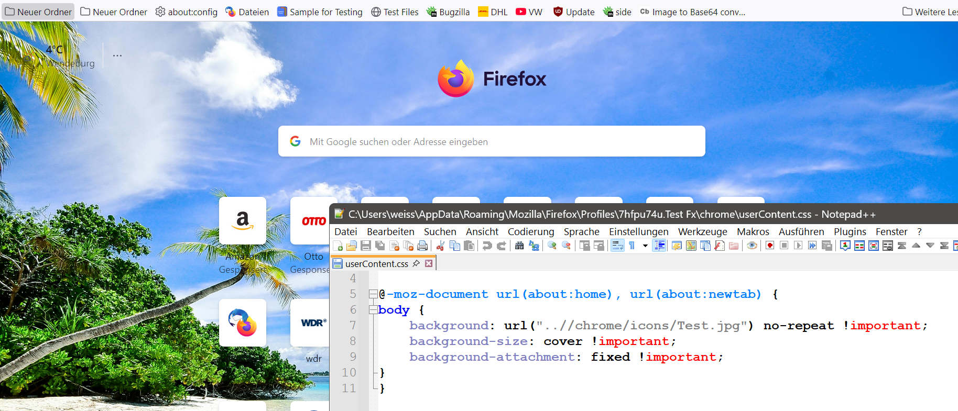Screen dimensions: 958x411
Task: Open the about:config bookmark
Action: [x=187, y=12]
